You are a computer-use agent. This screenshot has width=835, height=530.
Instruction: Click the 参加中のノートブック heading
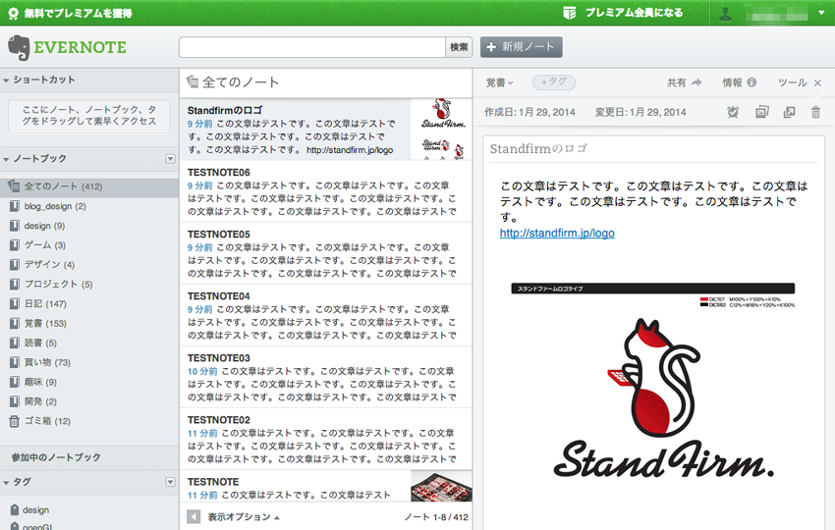click(56, 457)
